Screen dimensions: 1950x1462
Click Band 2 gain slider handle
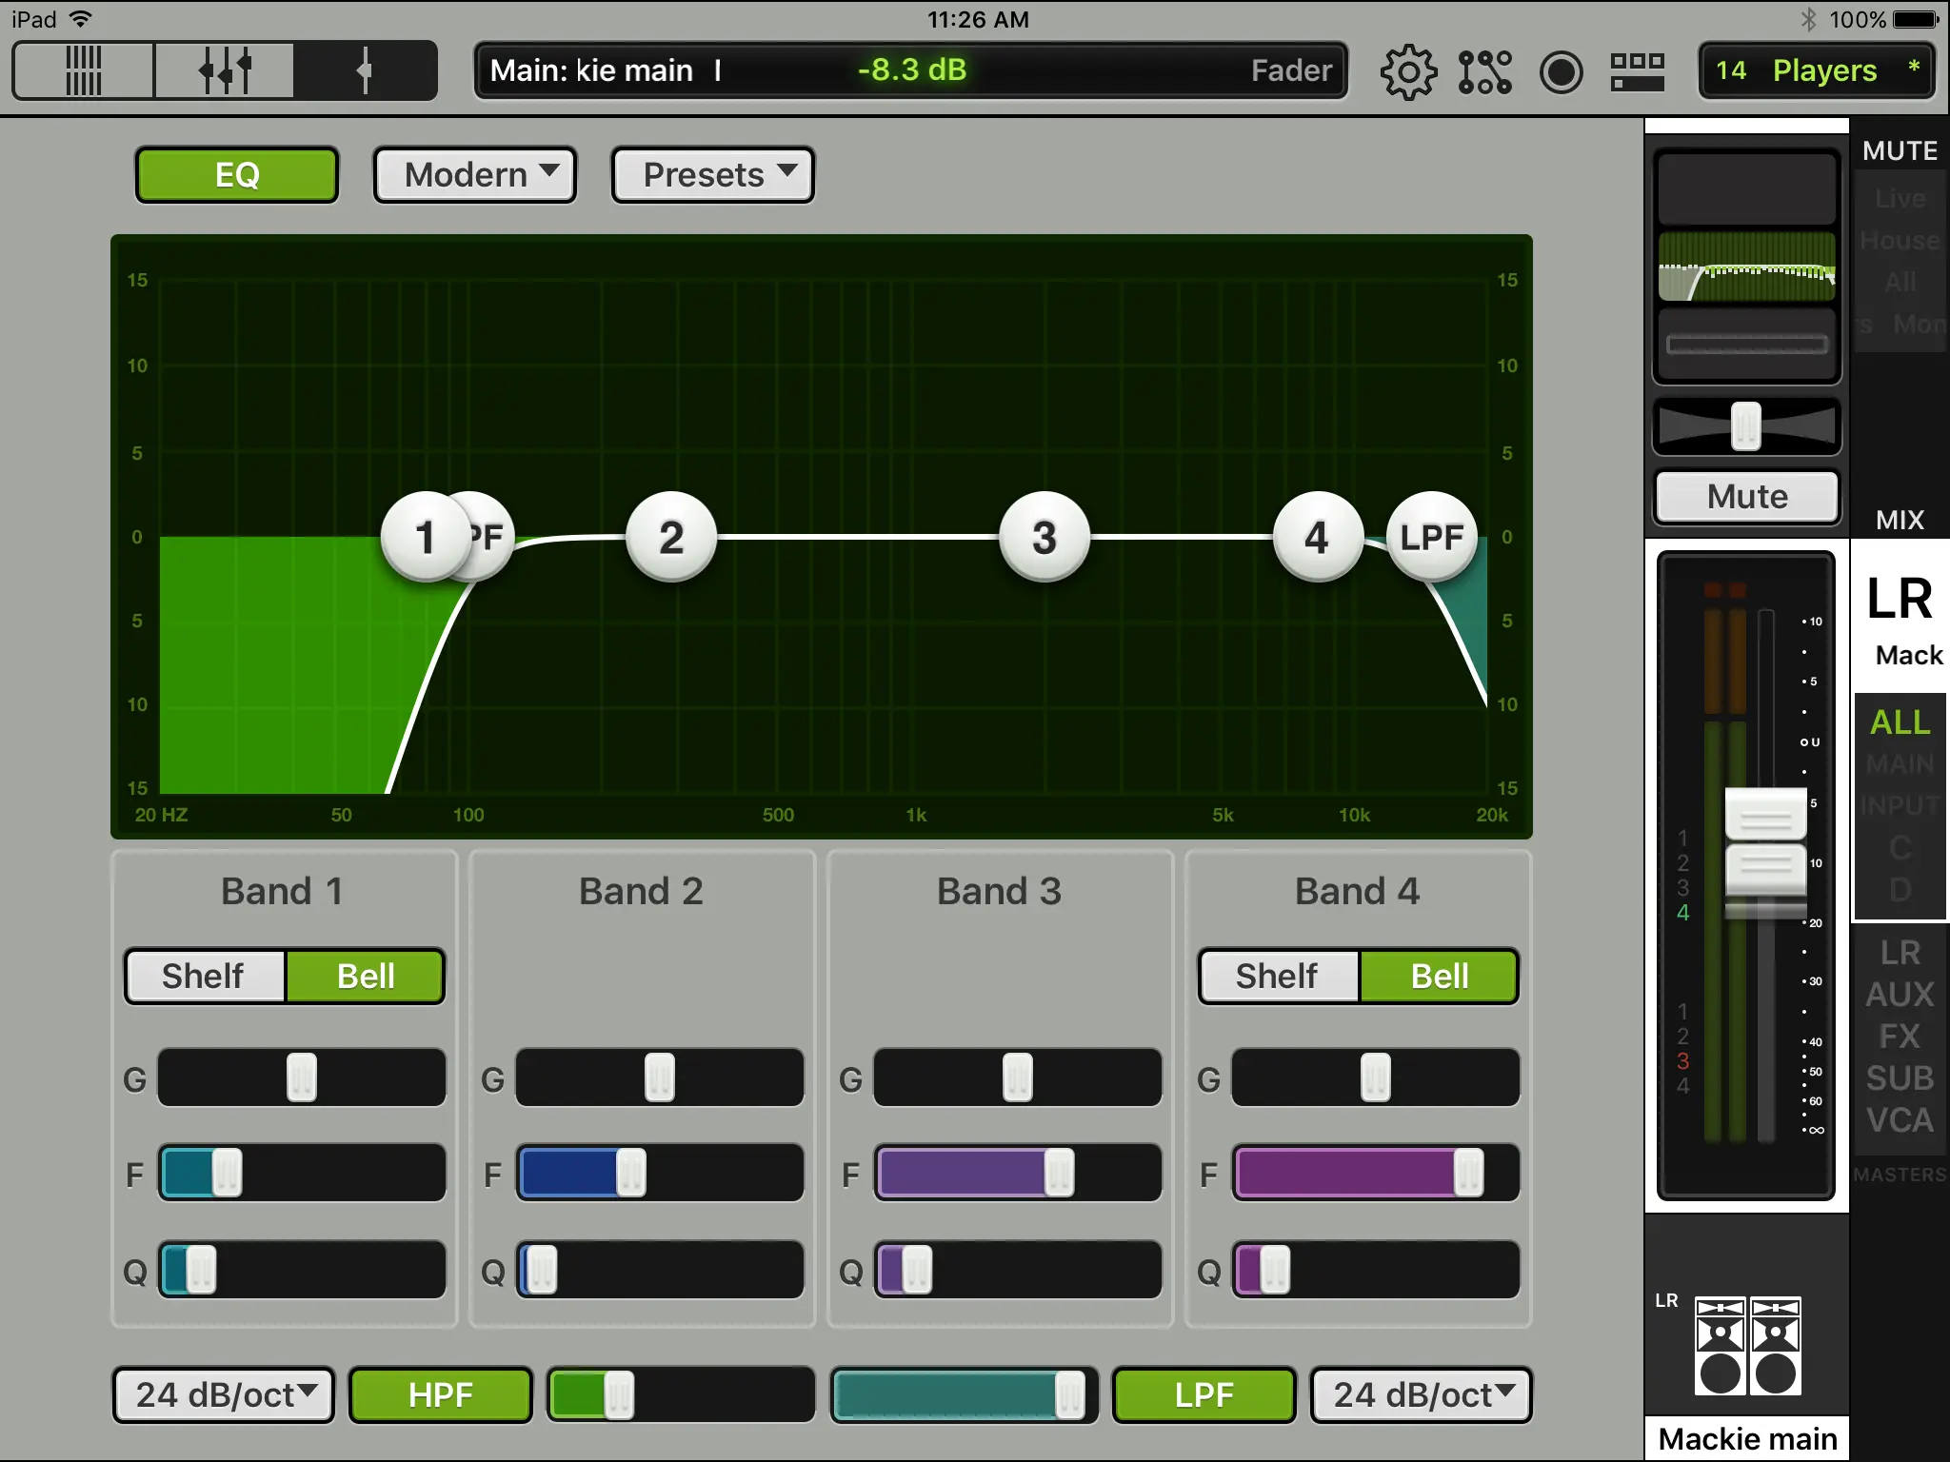click(x=659, y=1077)
